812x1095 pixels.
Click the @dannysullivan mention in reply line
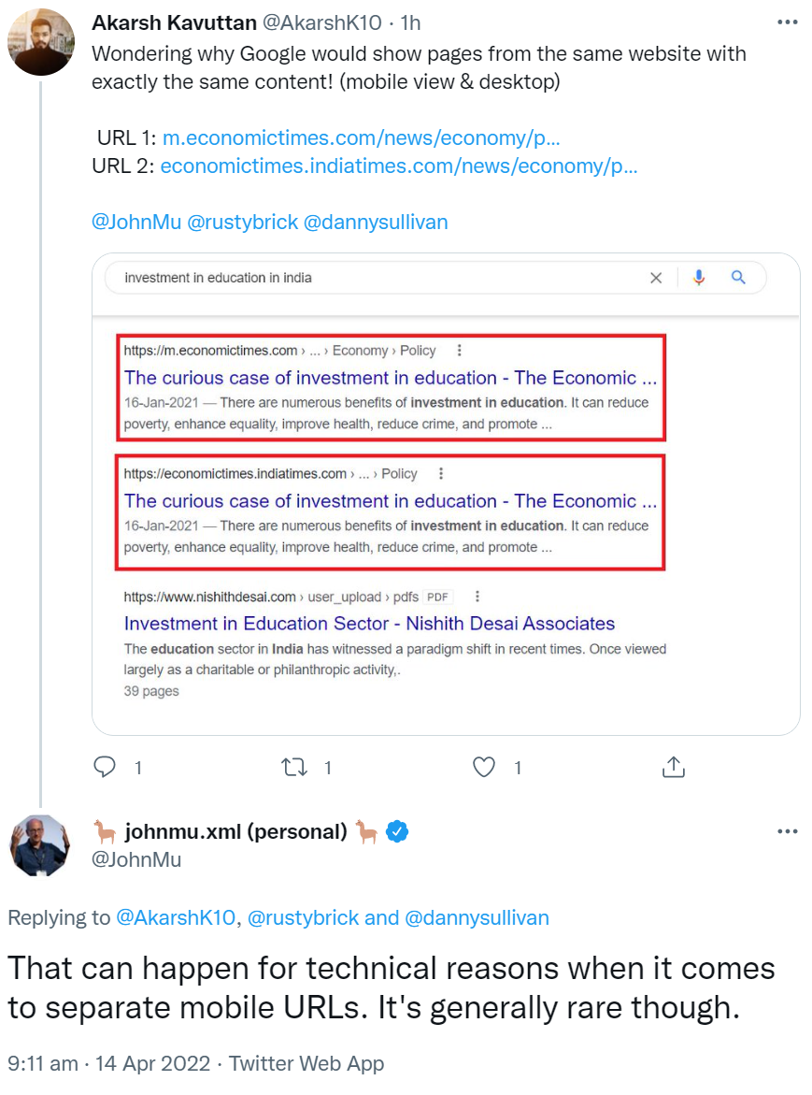point(477,917)
